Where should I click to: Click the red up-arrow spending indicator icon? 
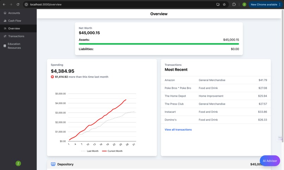coord(53,77)
